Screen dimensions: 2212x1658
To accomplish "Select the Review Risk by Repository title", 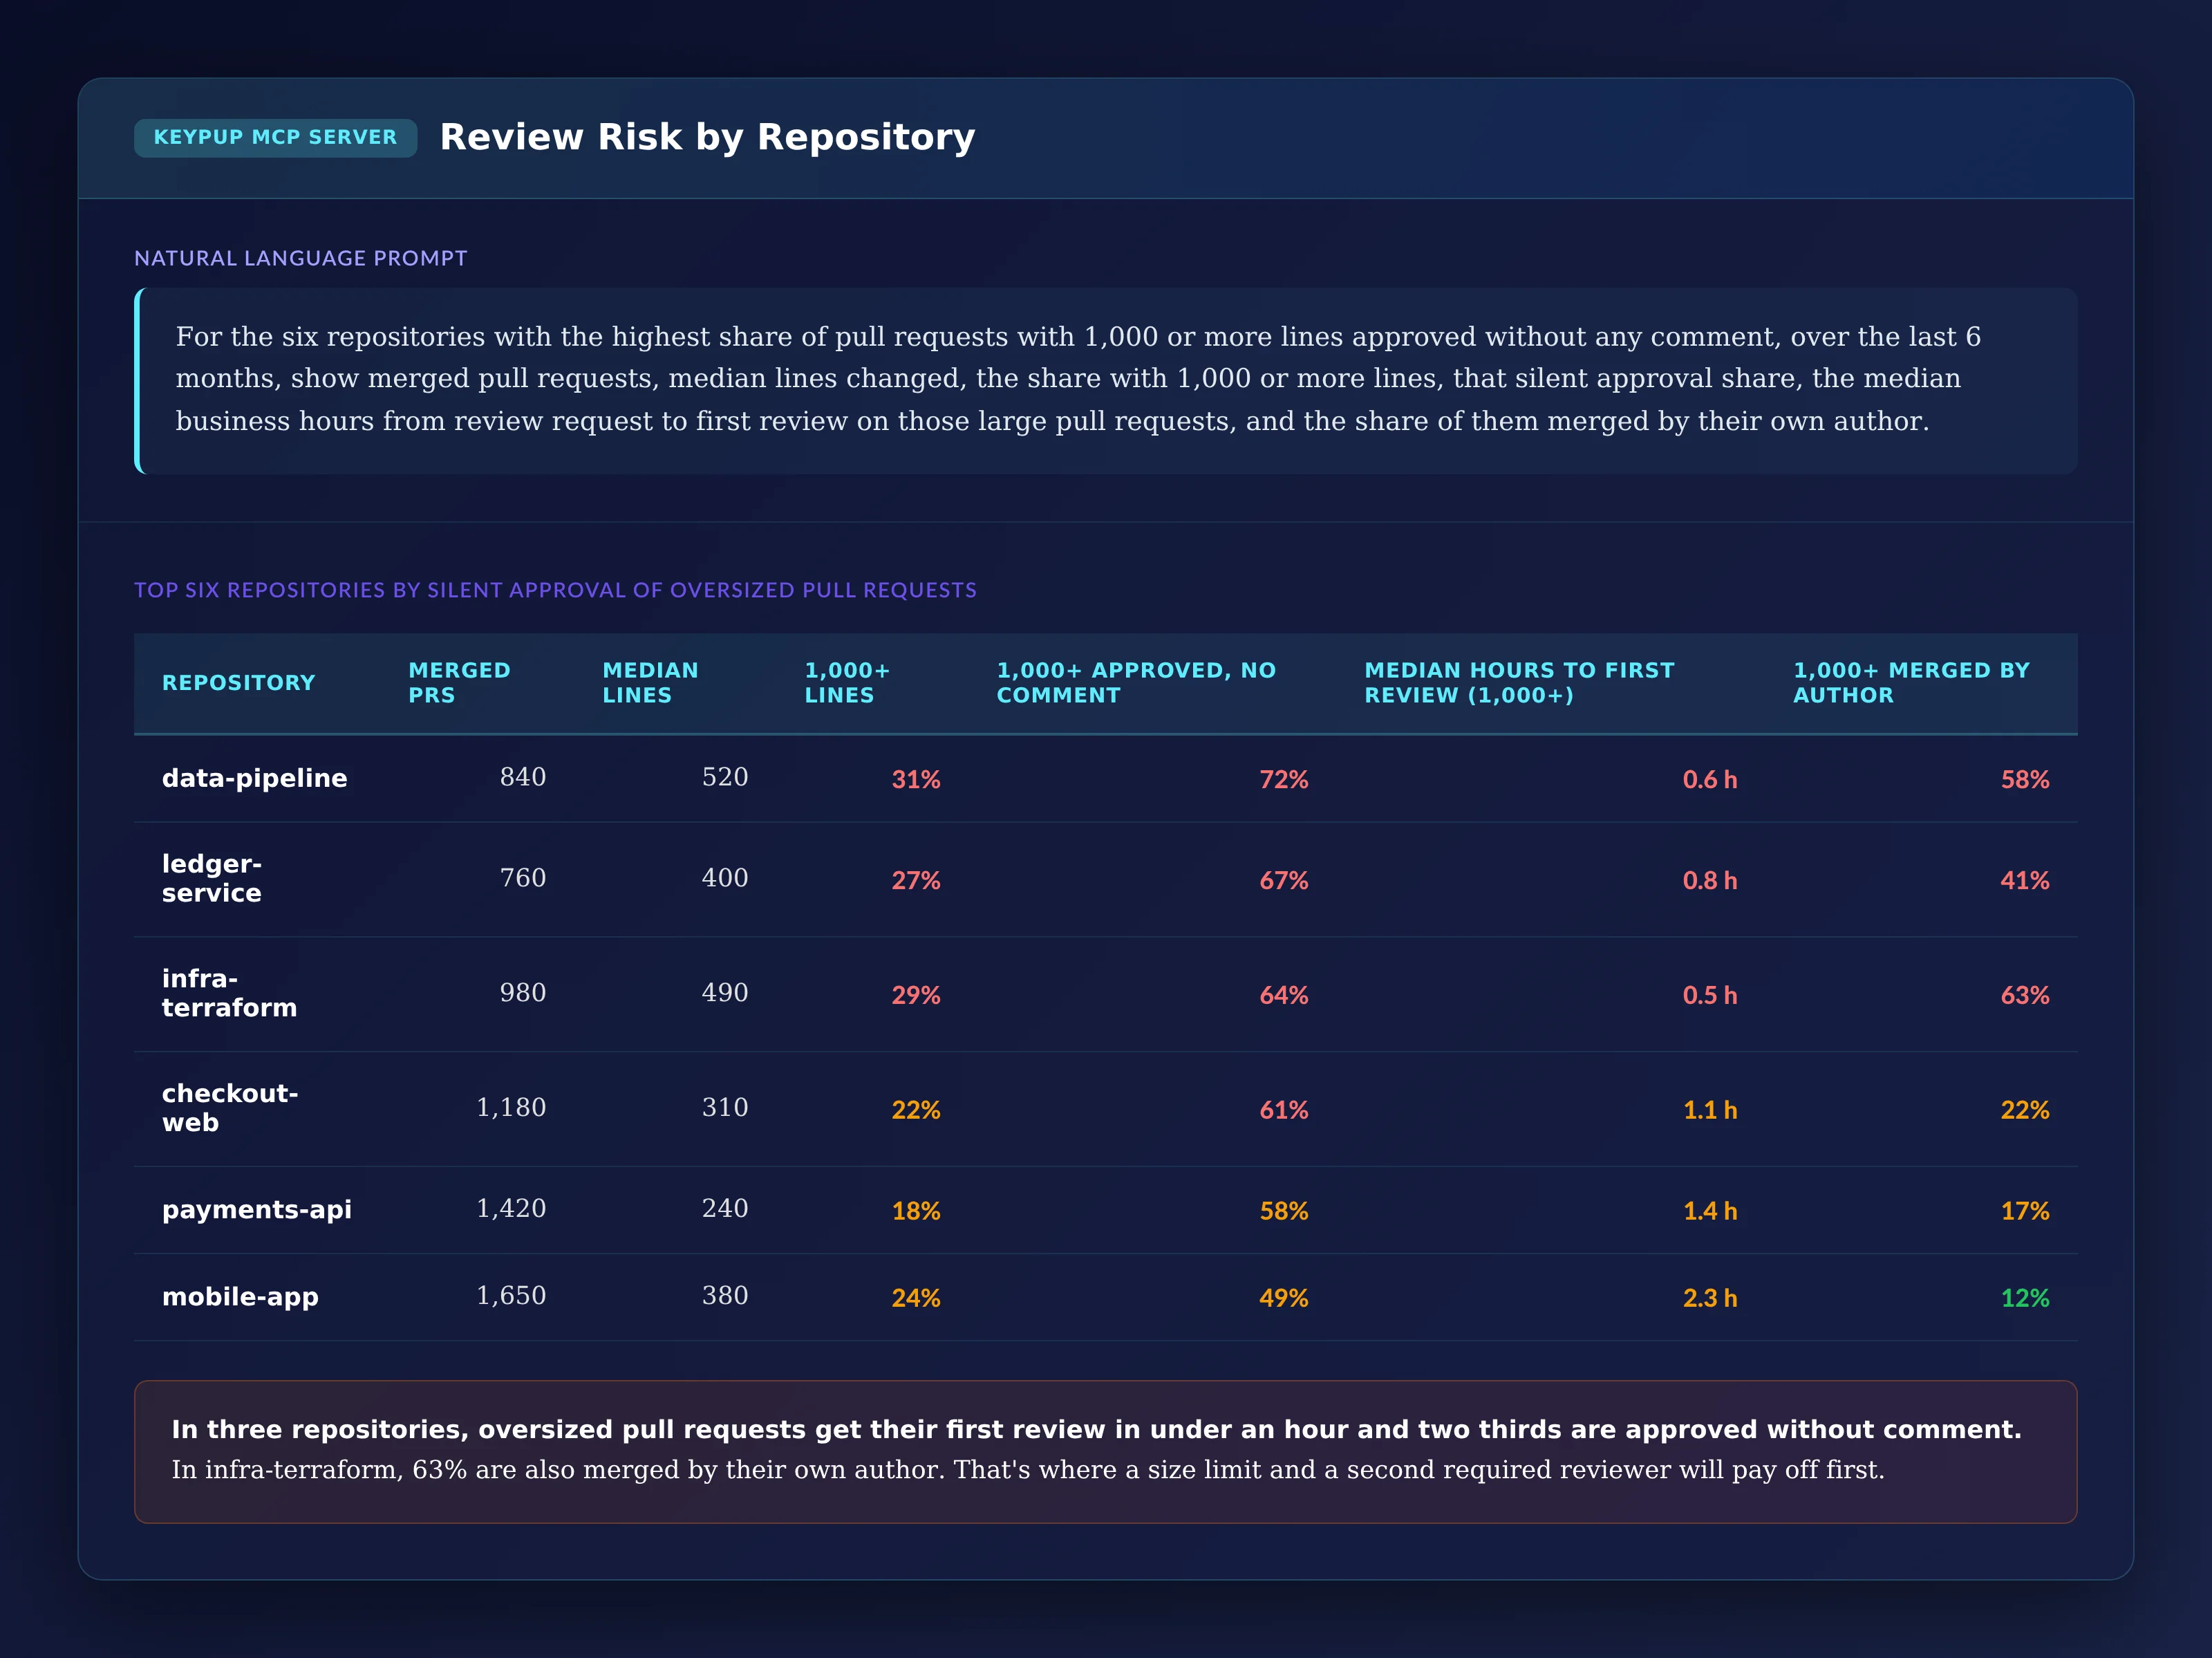I will (707, 137).
